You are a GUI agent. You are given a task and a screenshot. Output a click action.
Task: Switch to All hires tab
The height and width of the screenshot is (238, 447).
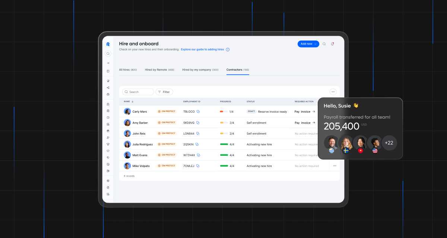click(x=128, y=70)
